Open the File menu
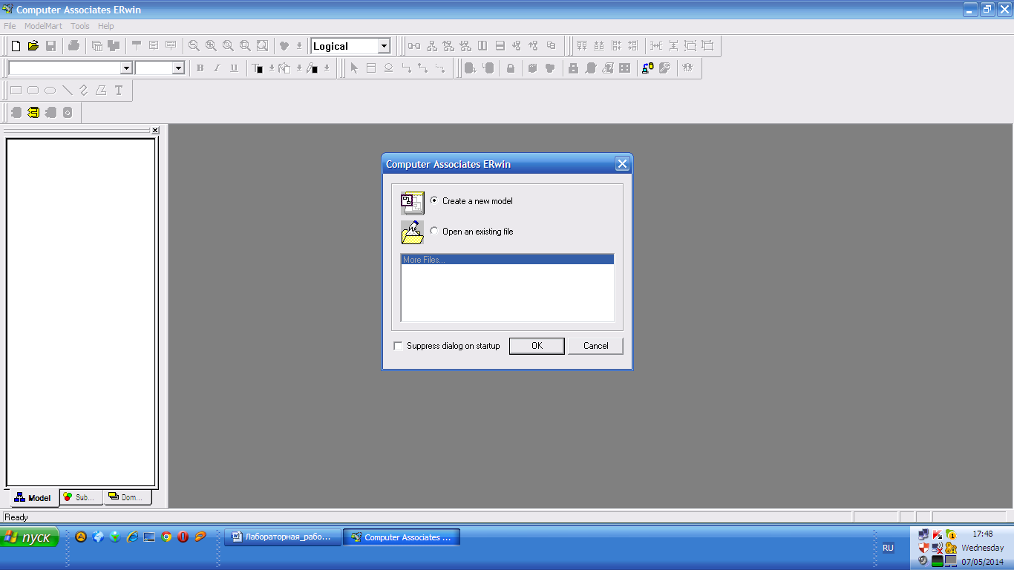Image resolution: width=1014 pixels, height=570 pixels. point(10,26)
